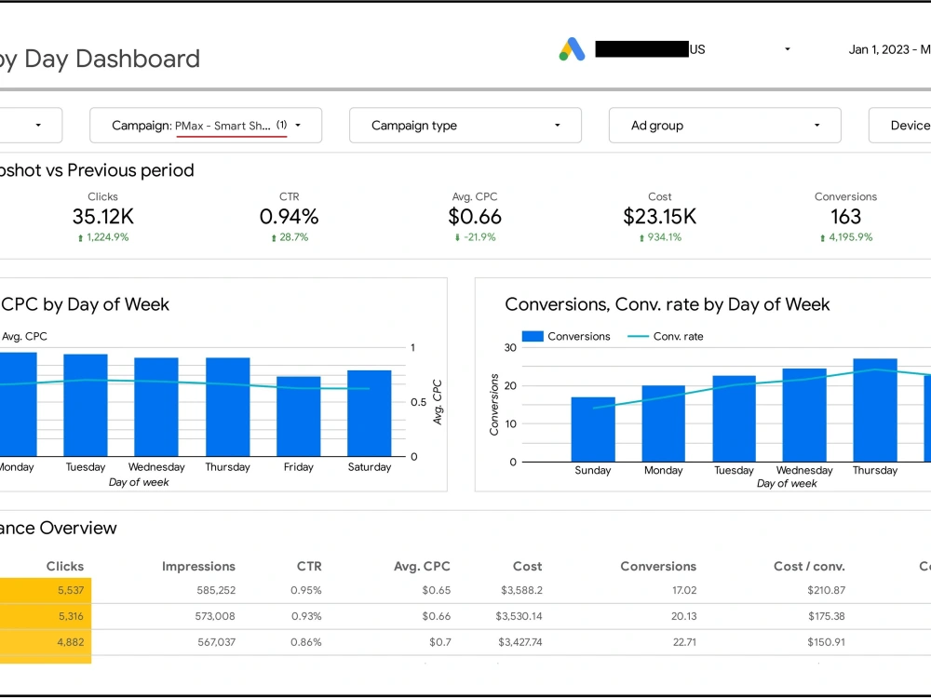Click the Saturday bar in CPC chart
Image resolution: width=931 pixels, height=698 pixels.
coord(370,413)
